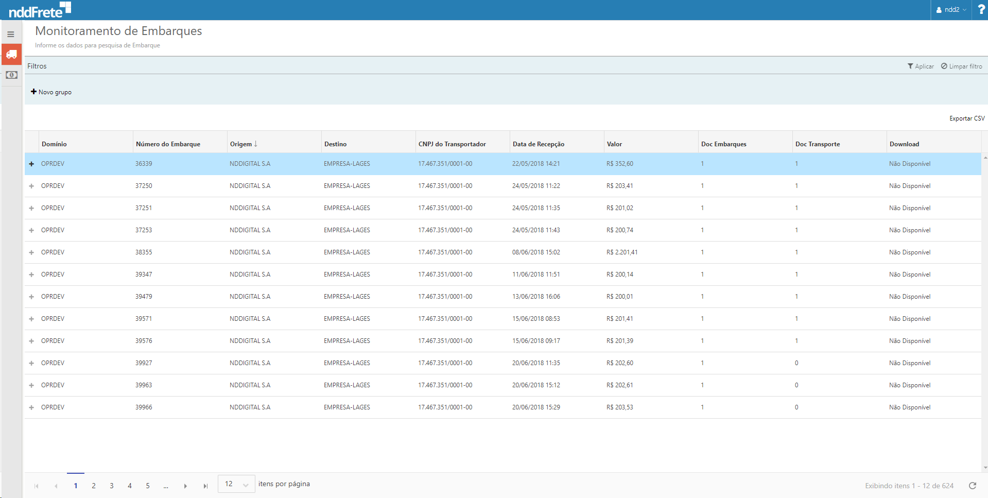This screenshot has width=988, height=498.
Task: Open the items per page dropdown
Action: [236, 484]
